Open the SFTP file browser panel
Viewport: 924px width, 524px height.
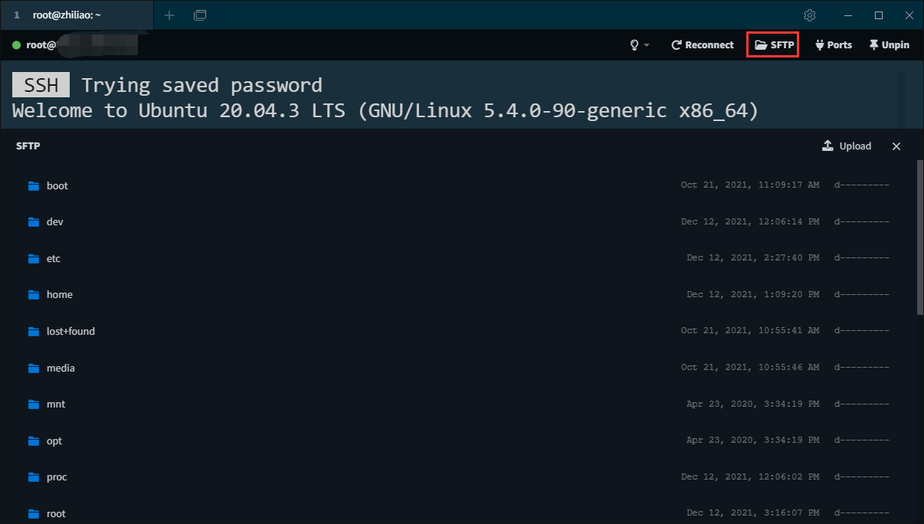(x=772, y=44)
